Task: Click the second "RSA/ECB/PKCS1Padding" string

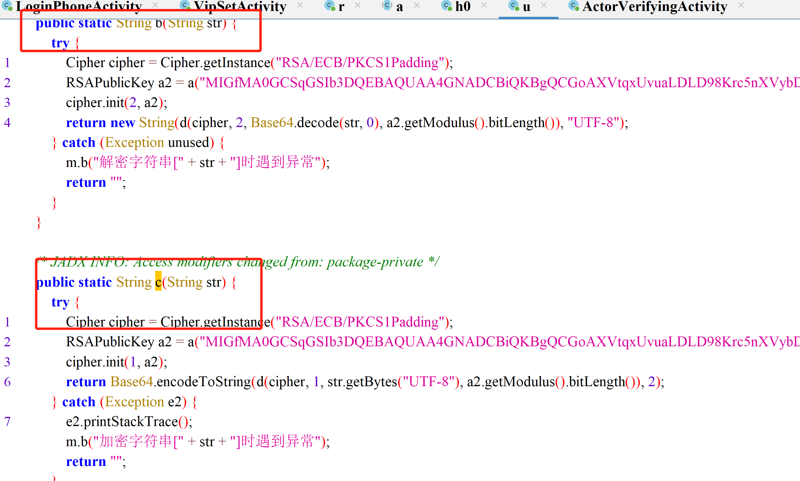Action: 360,322
